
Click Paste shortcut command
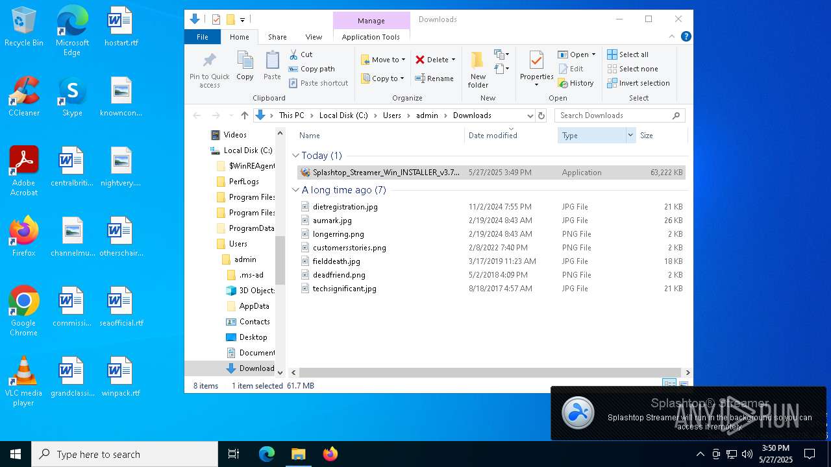pyautogui.click(x=318, y=83)
